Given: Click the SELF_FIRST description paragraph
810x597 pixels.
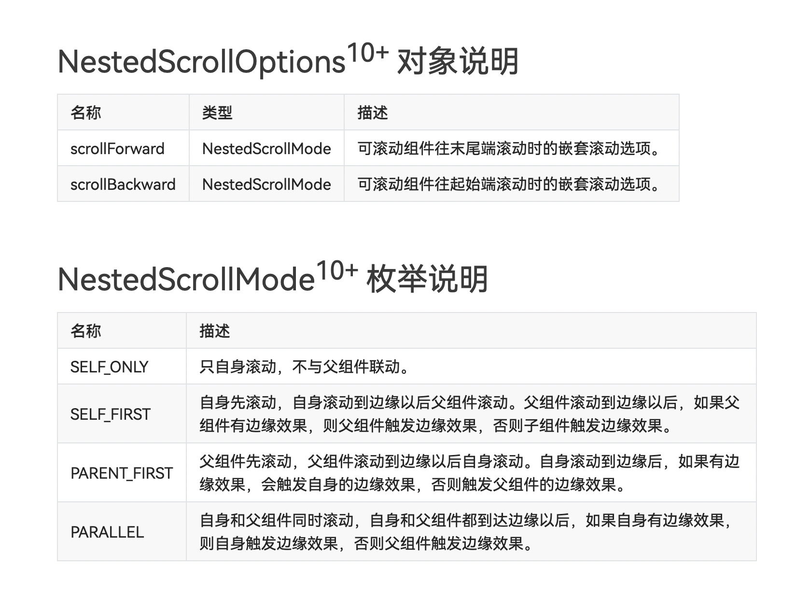Looking at the screenshot, I should [470, 414].
